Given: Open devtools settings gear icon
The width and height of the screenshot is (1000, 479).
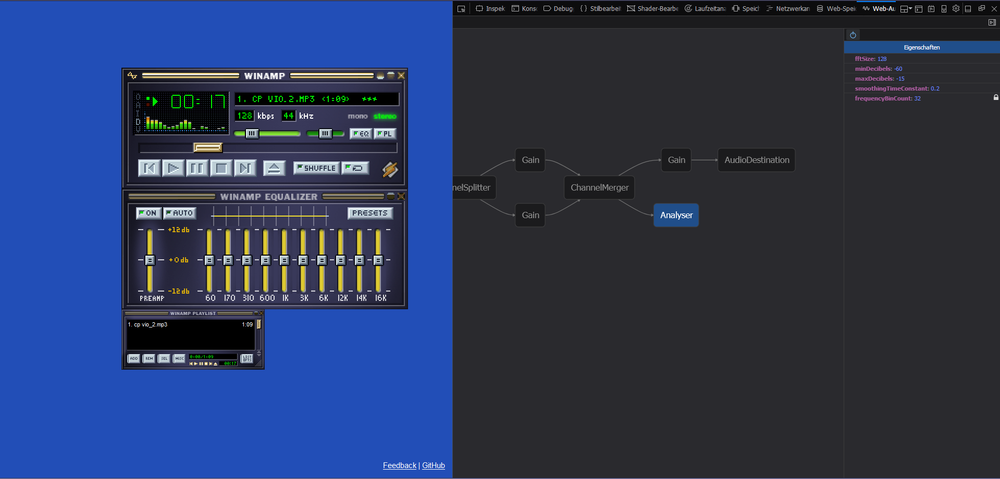Looking at the screenshot, I should (x=956, y=8).
